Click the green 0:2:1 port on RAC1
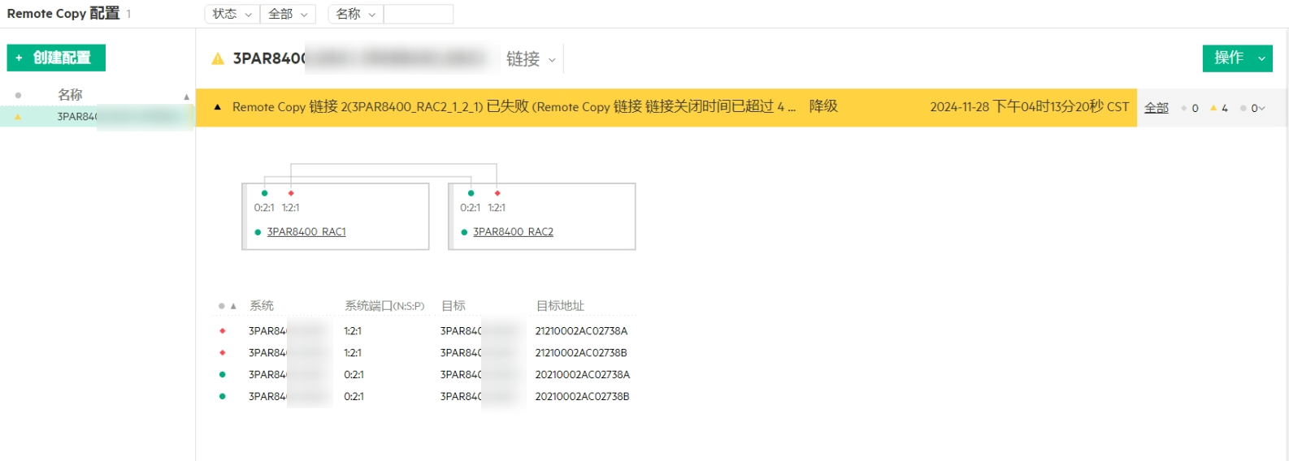 264,193
